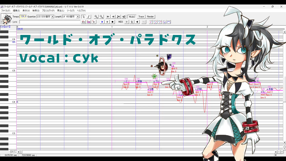Pause playback
The height and width of the screenshot is (161, 286).
107,22
